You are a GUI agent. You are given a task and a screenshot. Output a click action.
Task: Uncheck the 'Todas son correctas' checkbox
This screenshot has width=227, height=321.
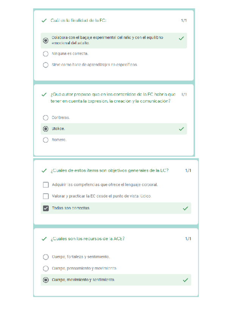click(x=46, y=208)
